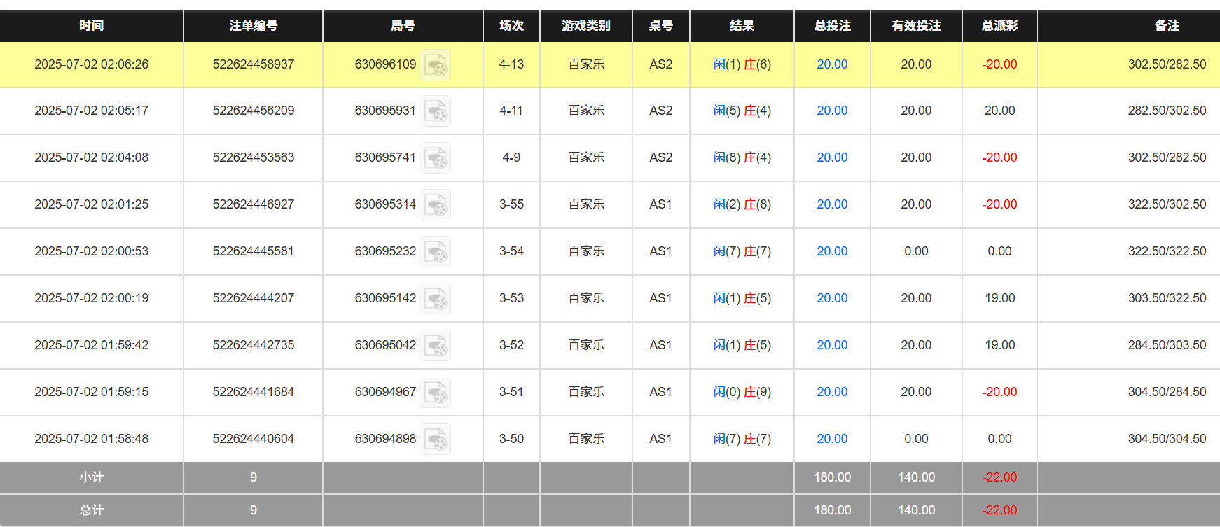Viewport: 1220px width, 527px height.
Task: Click replay icon beside round 630695314
Action: point(435,205)
